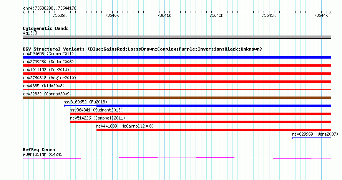The image size is (342, 180).
Task: Click the label esv2759260 (Redon2006)
Action: 48,62
